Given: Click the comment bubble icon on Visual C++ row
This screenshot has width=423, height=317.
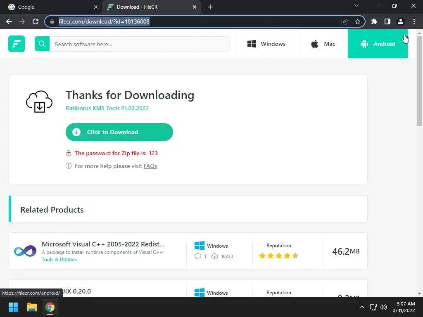Looking at the screenshot, I should tap(198, 256).
